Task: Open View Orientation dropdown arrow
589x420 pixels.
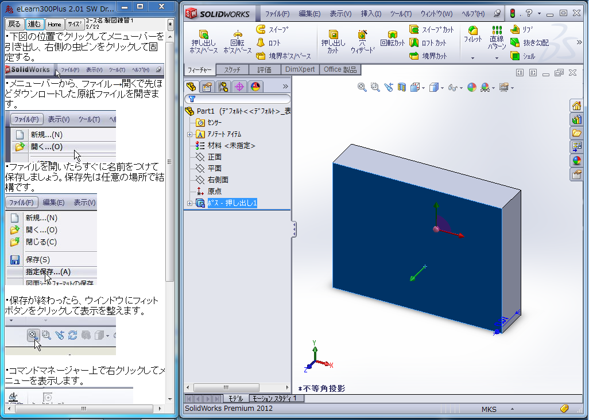Action: coord(423,88)
